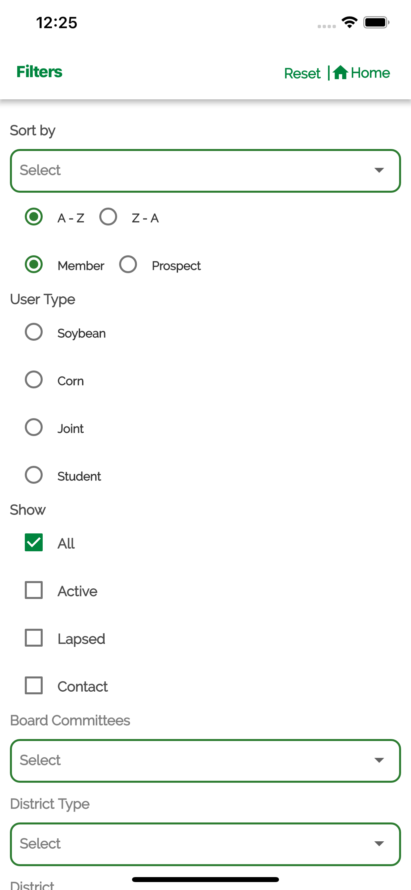Click the District Type dropdown arrow

point(379,844)
